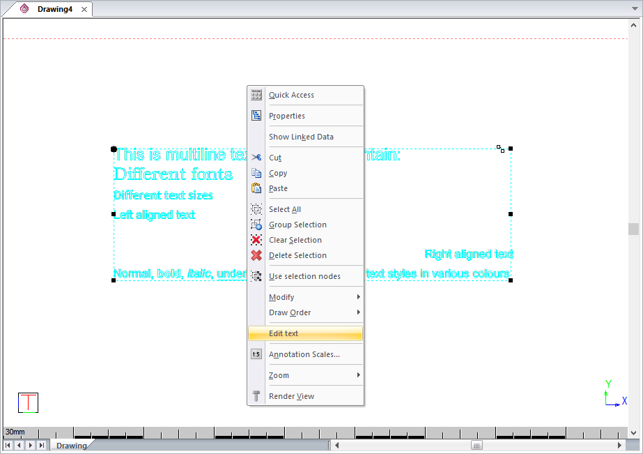
Task: Click the Cut scissors icon
Action: (x=256, y=158)
